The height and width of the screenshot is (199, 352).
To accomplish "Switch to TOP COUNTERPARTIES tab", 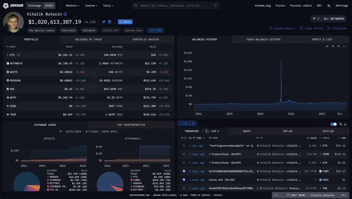I will point(131,125).
